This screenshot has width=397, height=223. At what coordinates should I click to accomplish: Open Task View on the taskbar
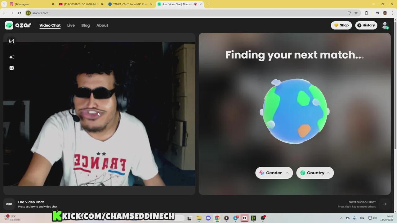tap(190, 218)
